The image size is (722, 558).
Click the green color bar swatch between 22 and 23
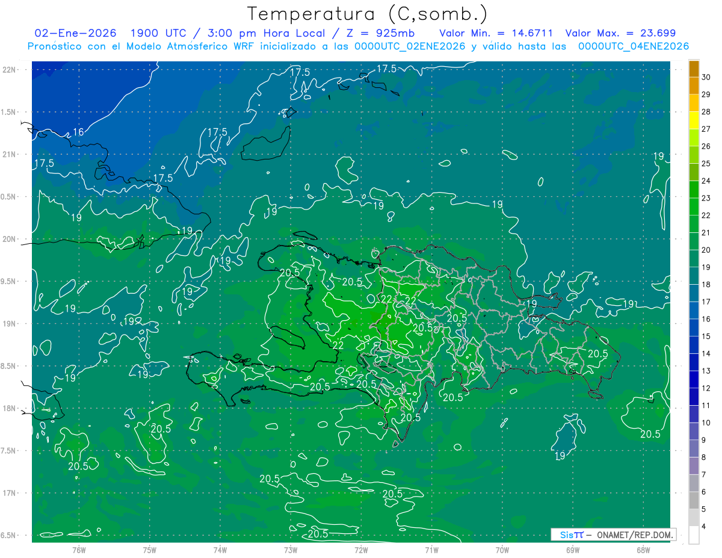click(694, 206)
